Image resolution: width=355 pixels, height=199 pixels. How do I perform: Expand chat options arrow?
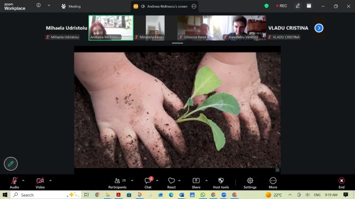click(157, 181)
